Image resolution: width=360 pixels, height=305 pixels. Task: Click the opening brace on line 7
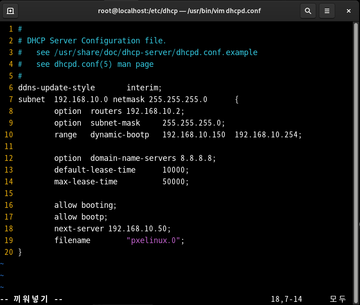coord(237,100)
